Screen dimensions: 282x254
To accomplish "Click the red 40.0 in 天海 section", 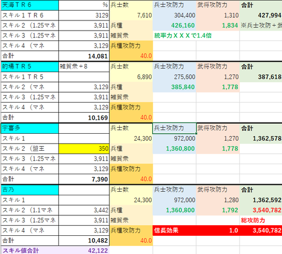I will pos(131,56).
